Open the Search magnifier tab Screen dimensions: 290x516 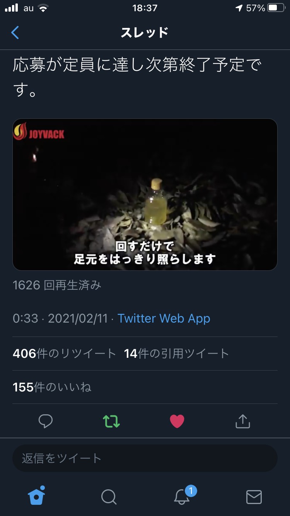pyautogui.click(x=109, y=497)
